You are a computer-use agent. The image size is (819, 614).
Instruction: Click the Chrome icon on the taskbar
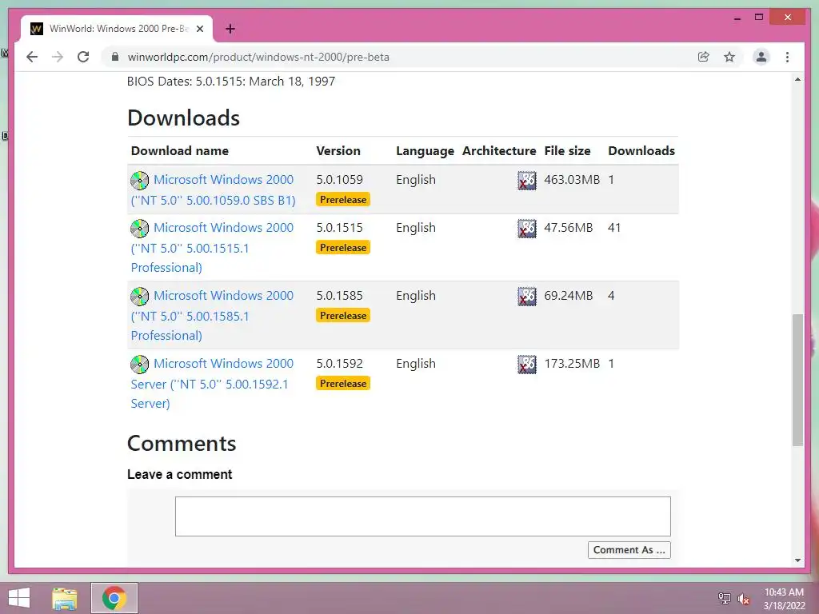(114, 598)
